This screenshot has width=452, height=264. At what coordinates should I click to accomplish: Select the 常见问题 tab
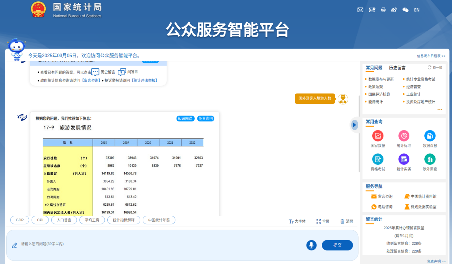[374, 68]
